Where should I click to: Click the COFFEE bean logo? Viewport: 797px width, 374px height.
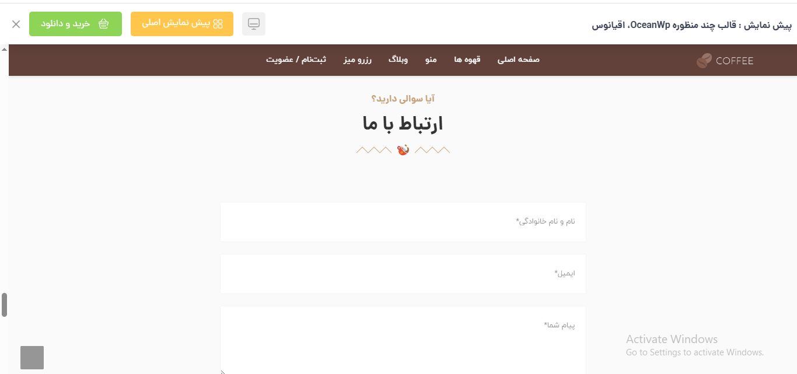click(725, 61)
